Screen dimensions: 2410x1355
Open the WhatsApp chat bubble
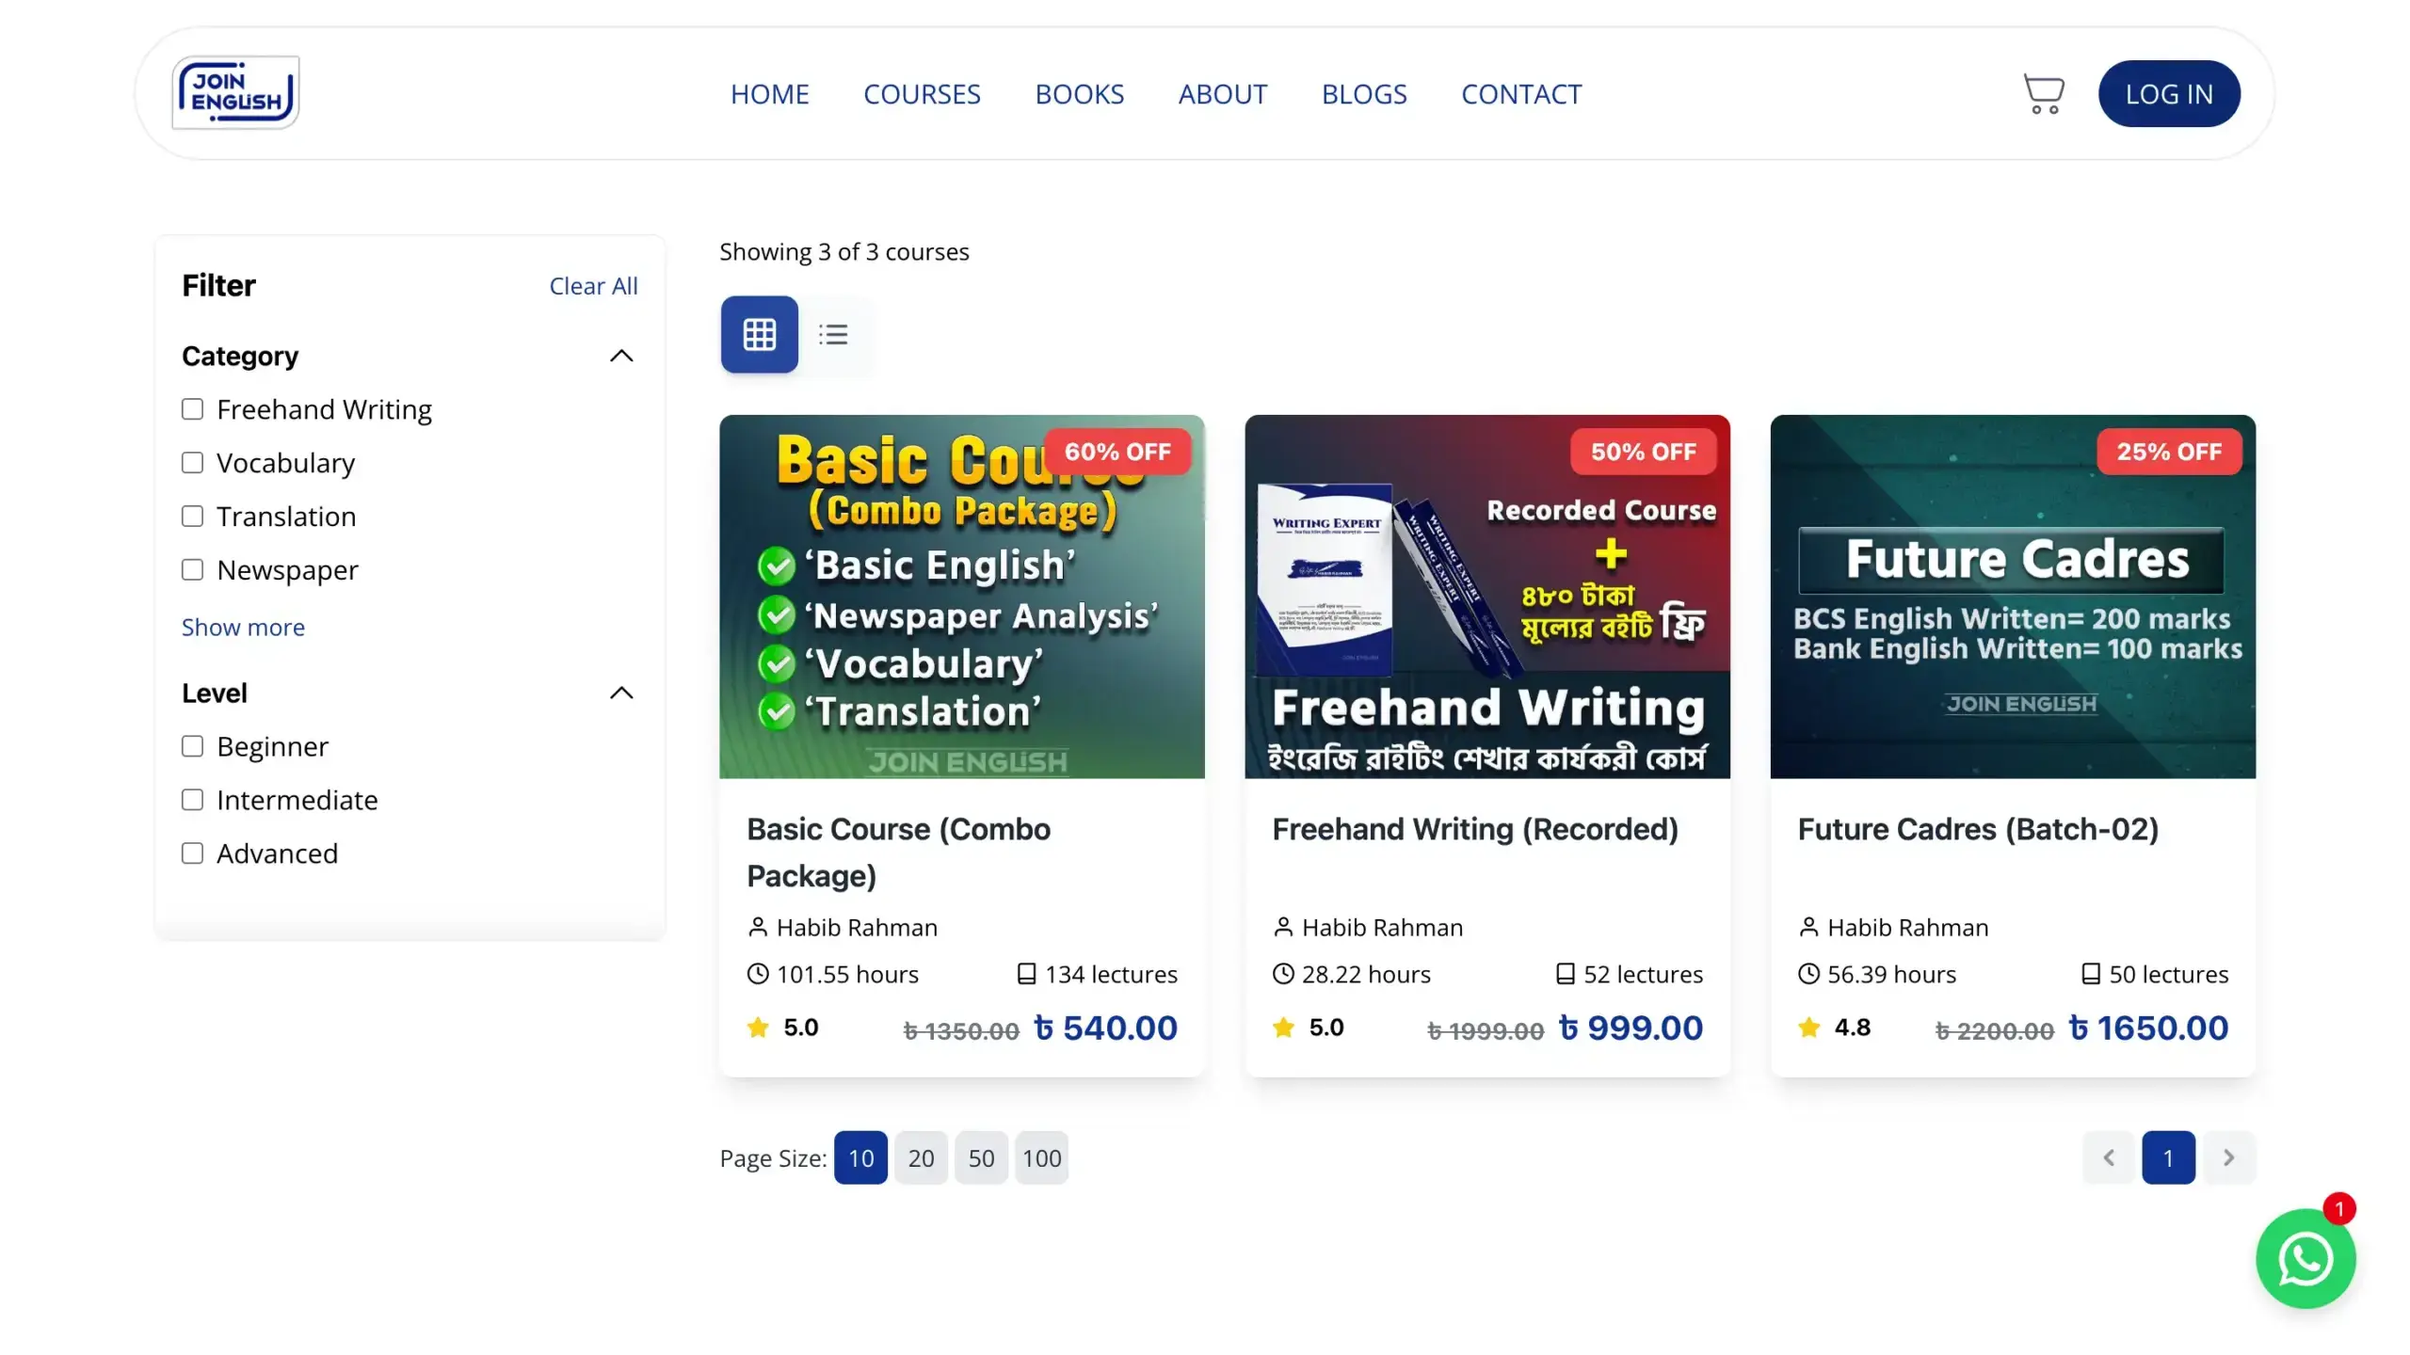(x=2305, y=1258)
